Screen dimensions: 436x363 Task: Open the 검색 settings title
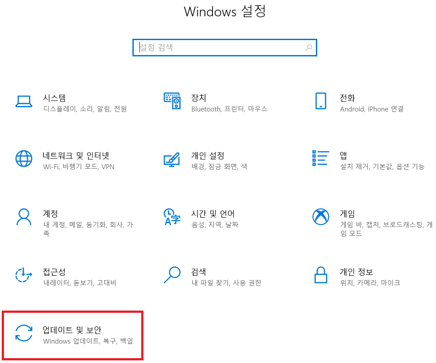198,272
